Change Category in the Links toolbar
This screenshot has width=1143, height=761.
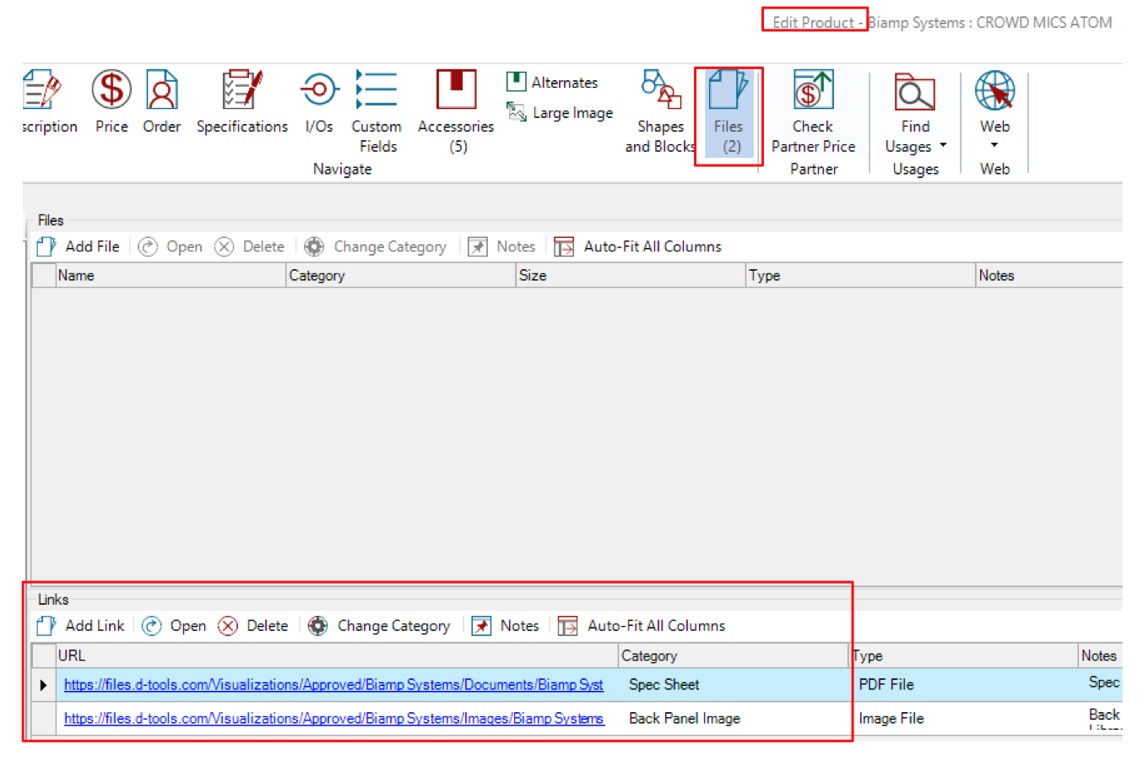point(379,625)
